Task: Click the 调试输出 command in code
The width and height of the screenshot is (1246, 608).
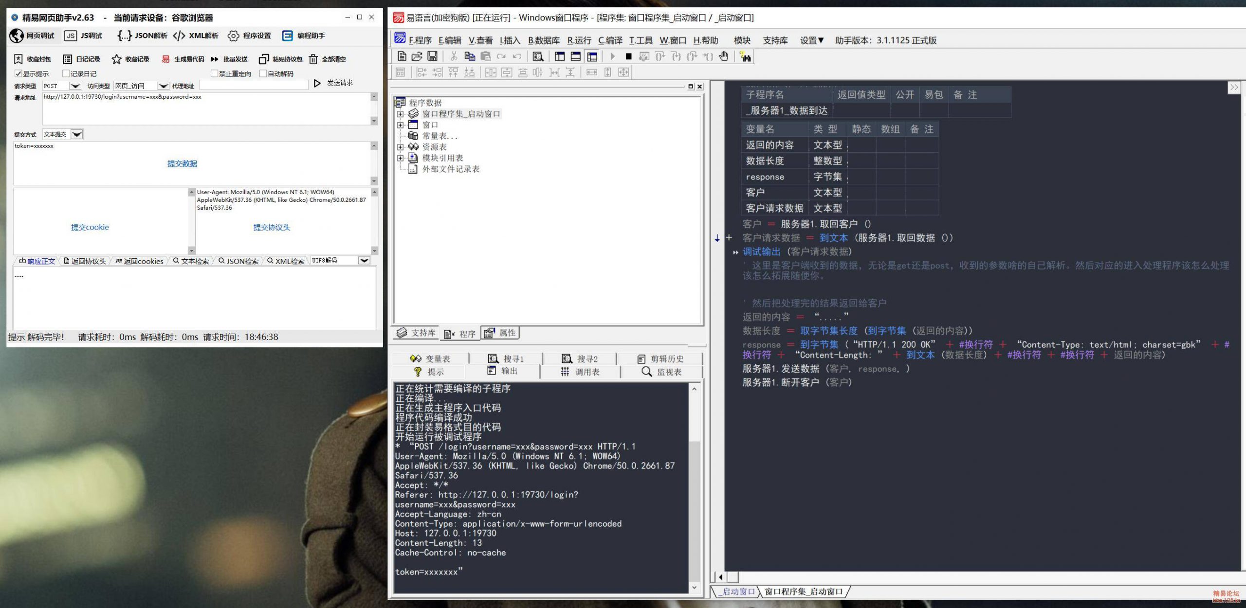Action: [761, 251]
